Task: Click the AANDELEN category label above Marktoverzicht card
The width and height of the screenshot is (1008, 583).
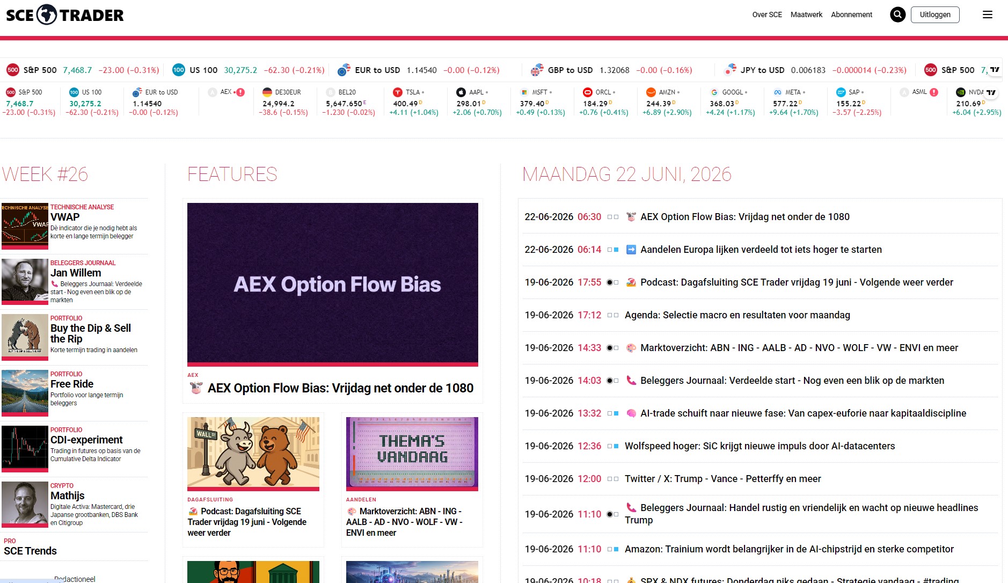Action: click(361, 500)
